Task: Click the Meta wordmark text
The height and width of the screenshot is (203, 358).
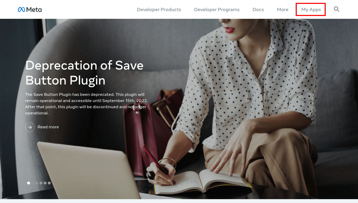Action: (x=34, y=10)
